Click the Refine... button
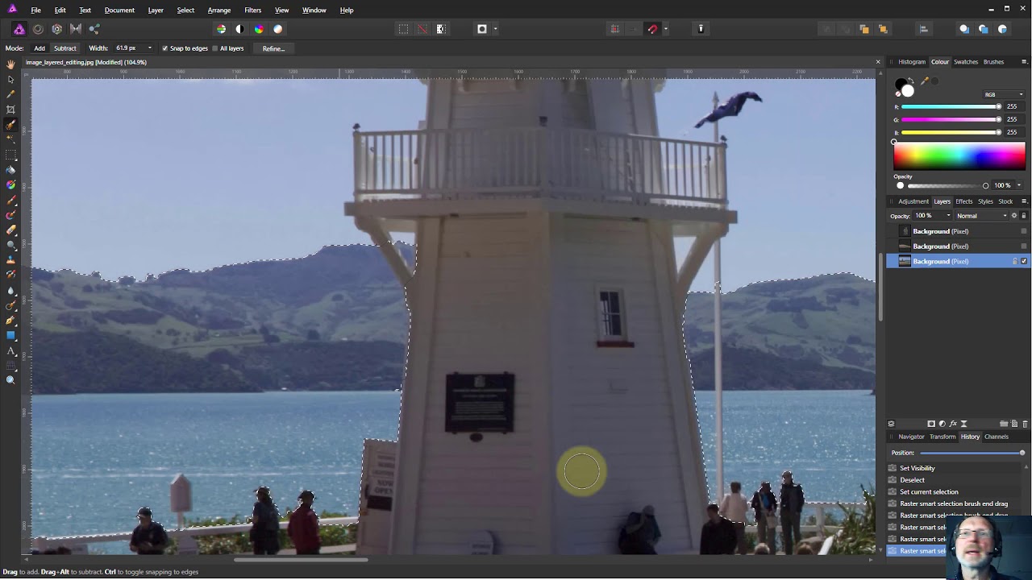 point(273,48)
